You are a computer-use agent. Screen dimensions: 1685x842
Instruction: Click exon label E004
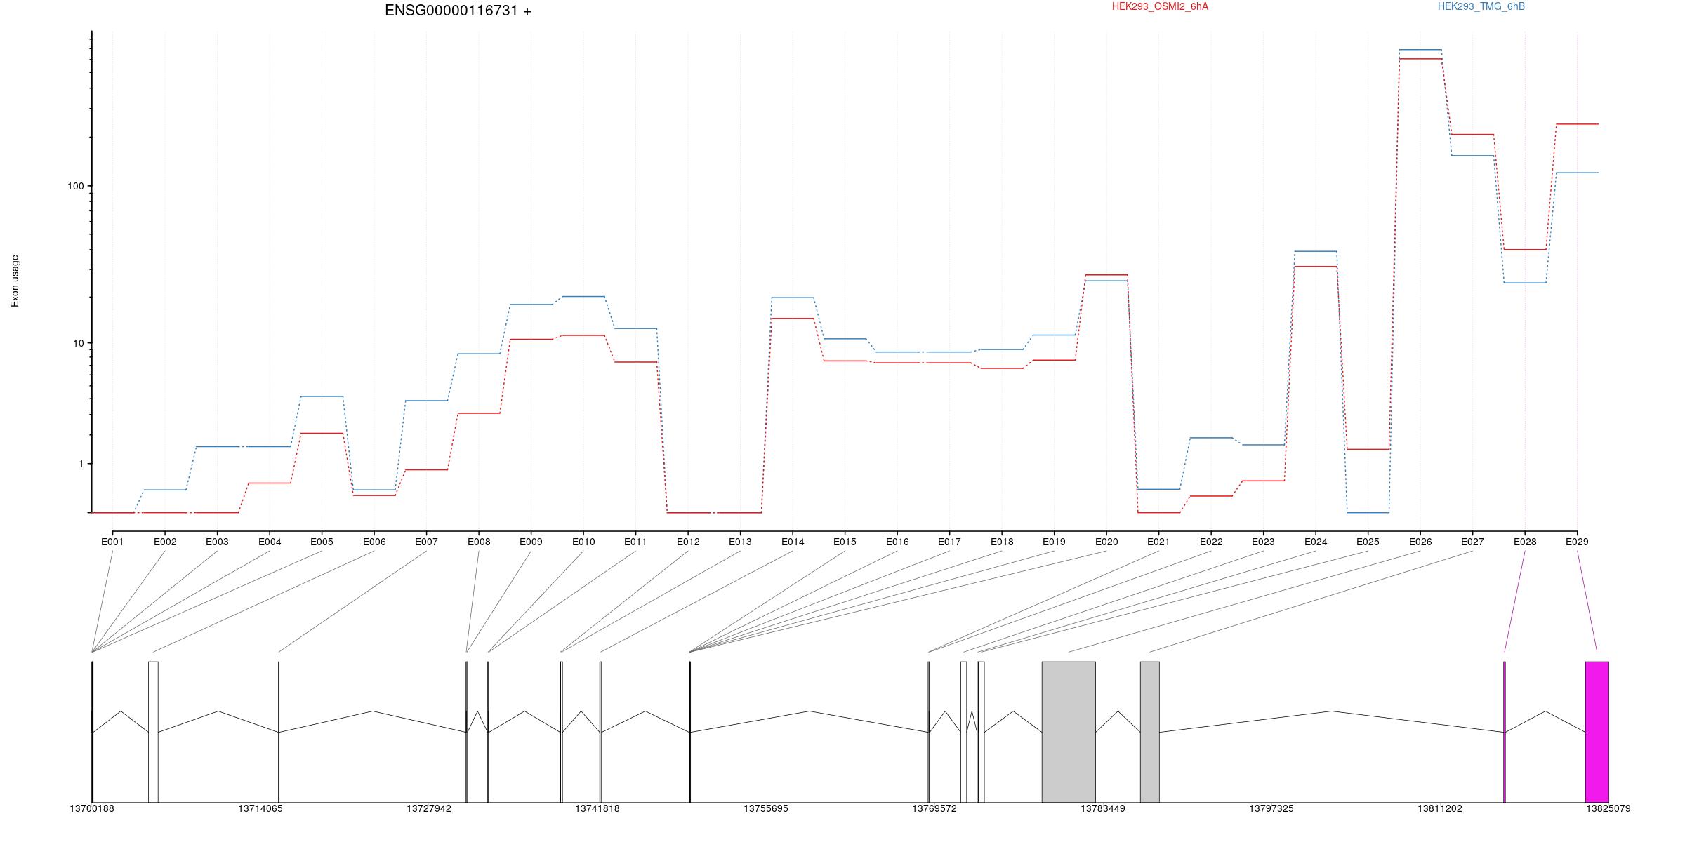270,542
